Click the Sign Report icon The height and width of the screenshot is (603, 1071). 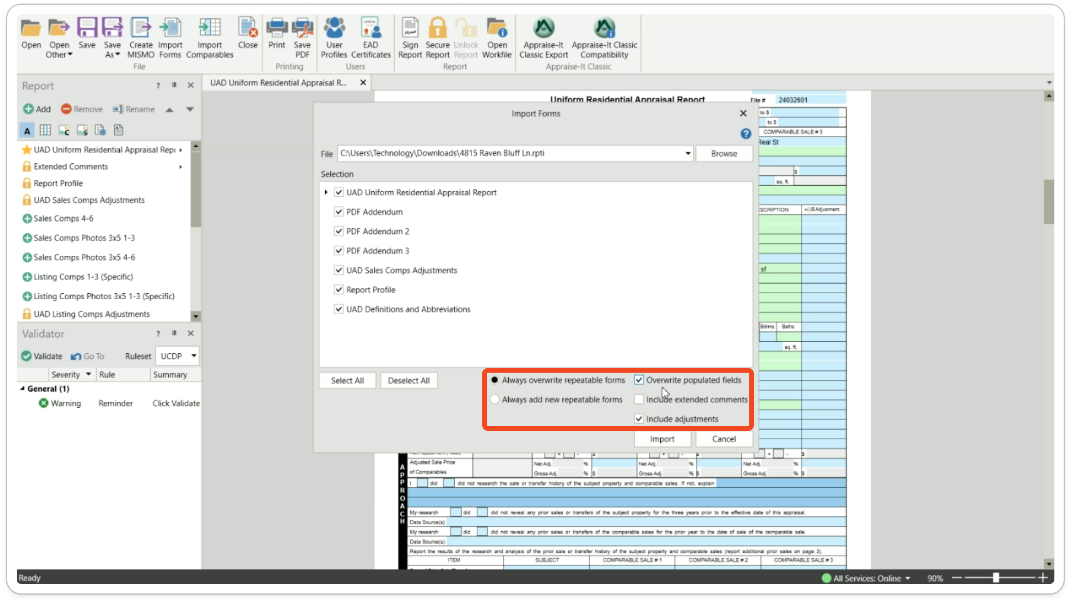410,28
